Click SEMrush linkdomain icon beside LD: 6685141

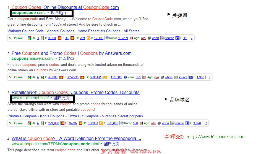(82, 77)
